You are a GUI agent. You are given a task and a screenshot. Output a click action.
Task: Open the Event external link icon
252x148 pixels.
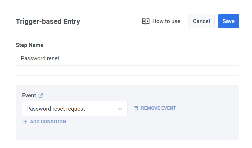(x=41, y=95)
